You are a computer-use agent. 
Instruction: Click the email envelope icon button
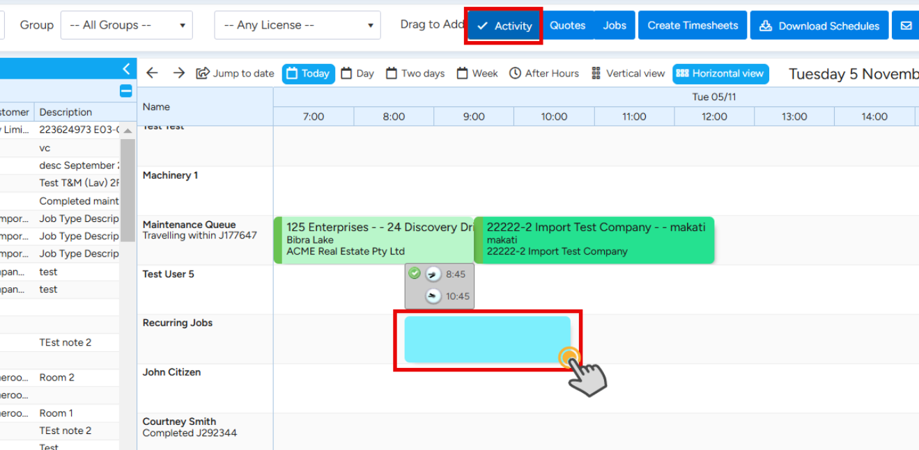pyautogui.click(x=906, y=26)
